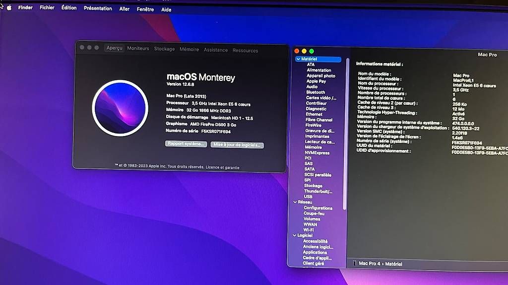The width and height of the screenshot is (508, 285).
Task: Select Lecteur de cartes in the sidebar
Action: (320, 142)
